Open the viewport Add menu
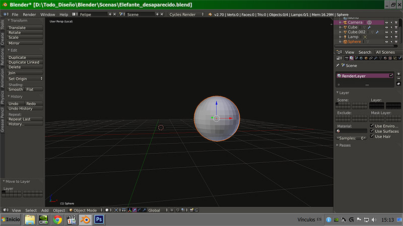403x226 pixels. tap(45, 210)
